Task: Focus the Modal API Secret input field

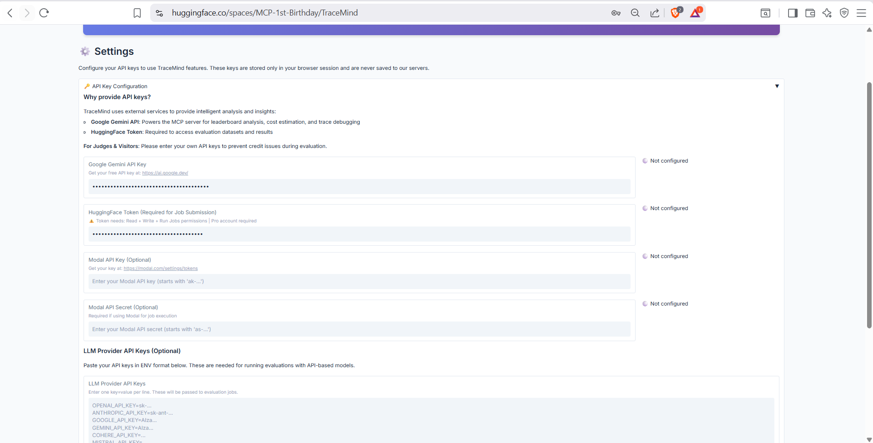Action: [359, 329]
